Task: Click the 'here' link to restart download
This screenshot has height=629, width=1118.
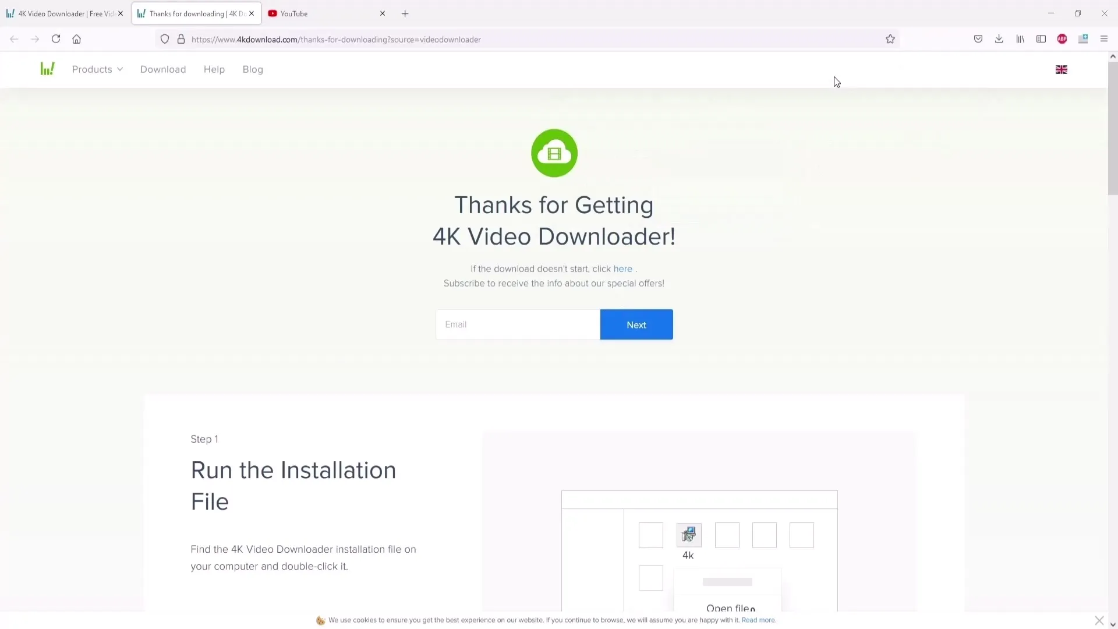Action: coord(622,268)
